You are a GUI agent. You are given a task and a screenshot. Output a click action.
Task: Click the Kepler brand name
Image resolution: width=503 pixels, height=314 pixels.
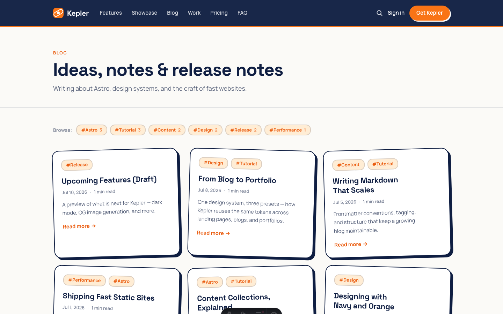pos(78,13)
